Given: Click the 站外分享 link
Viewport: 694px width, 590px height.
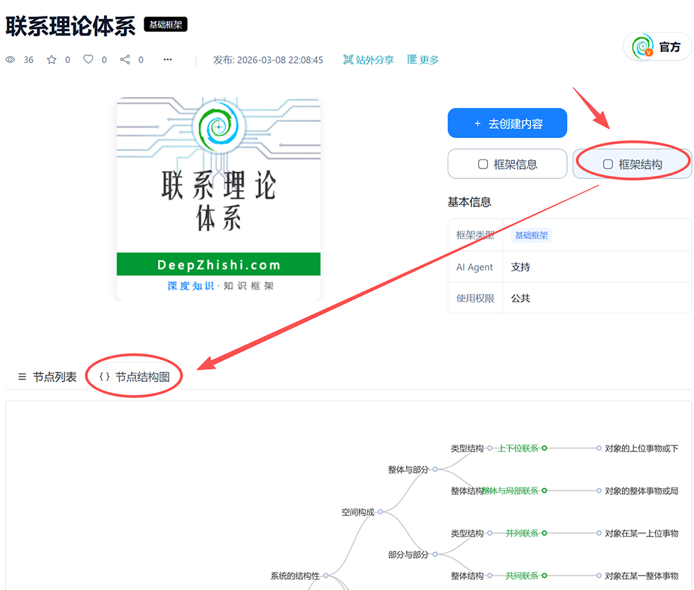Looking at the screenshot, I should click(369, 60).
